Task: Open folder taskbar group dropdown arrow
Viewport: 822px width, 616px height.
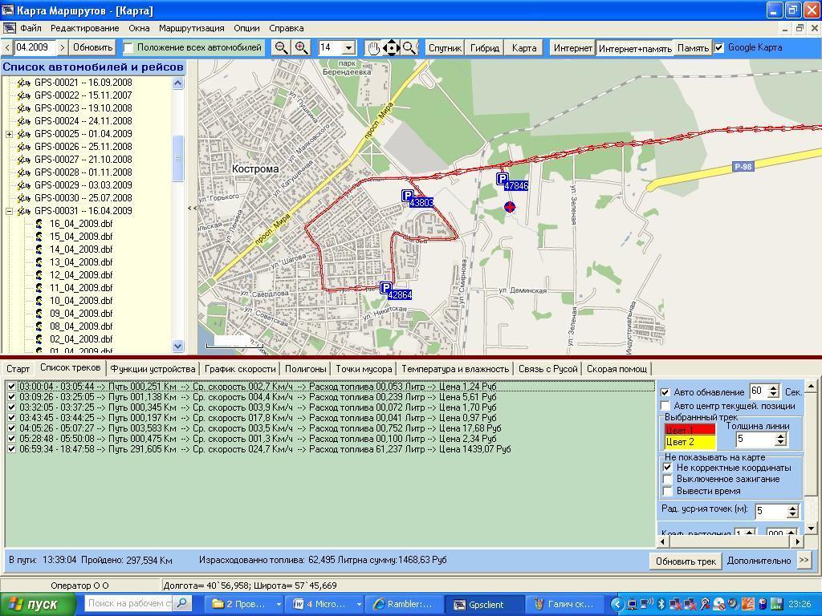Action: point(279,605)
